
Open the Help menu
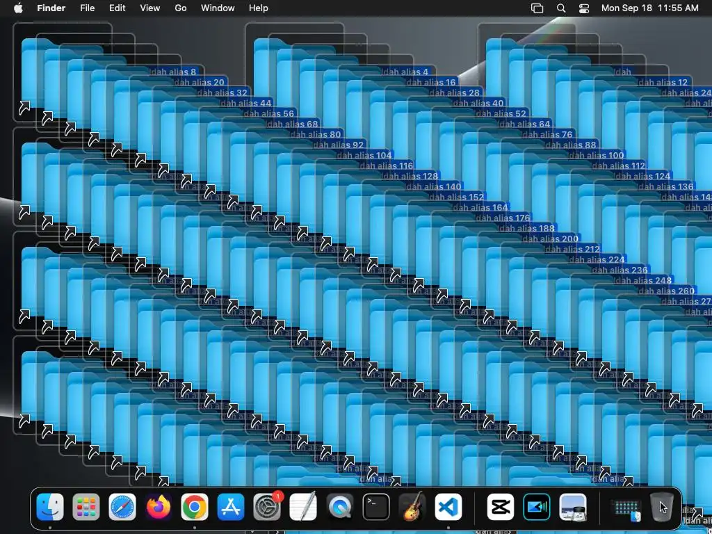pos(259,8)
